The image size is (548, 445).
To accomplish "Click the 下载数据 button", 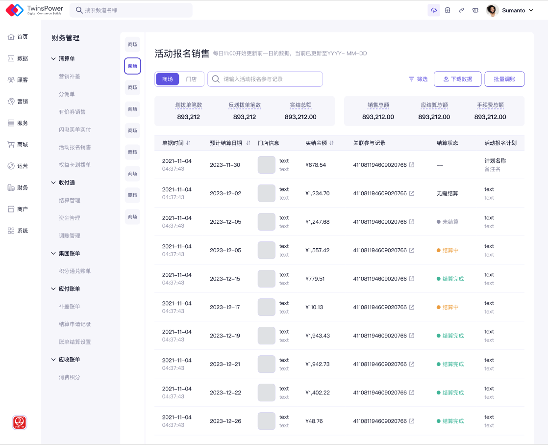I will click(x=457, y=79).
